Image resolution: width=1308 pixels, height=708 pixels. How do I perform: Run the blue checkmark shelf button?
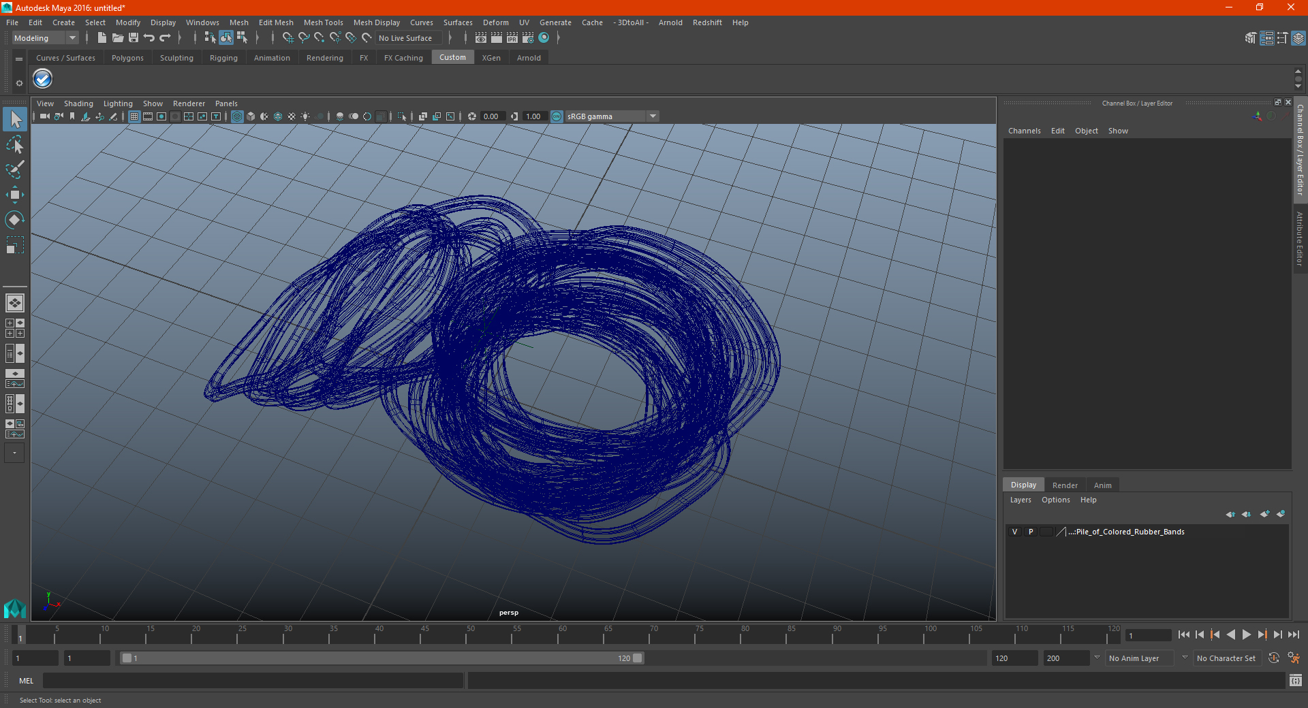[43, 79]
